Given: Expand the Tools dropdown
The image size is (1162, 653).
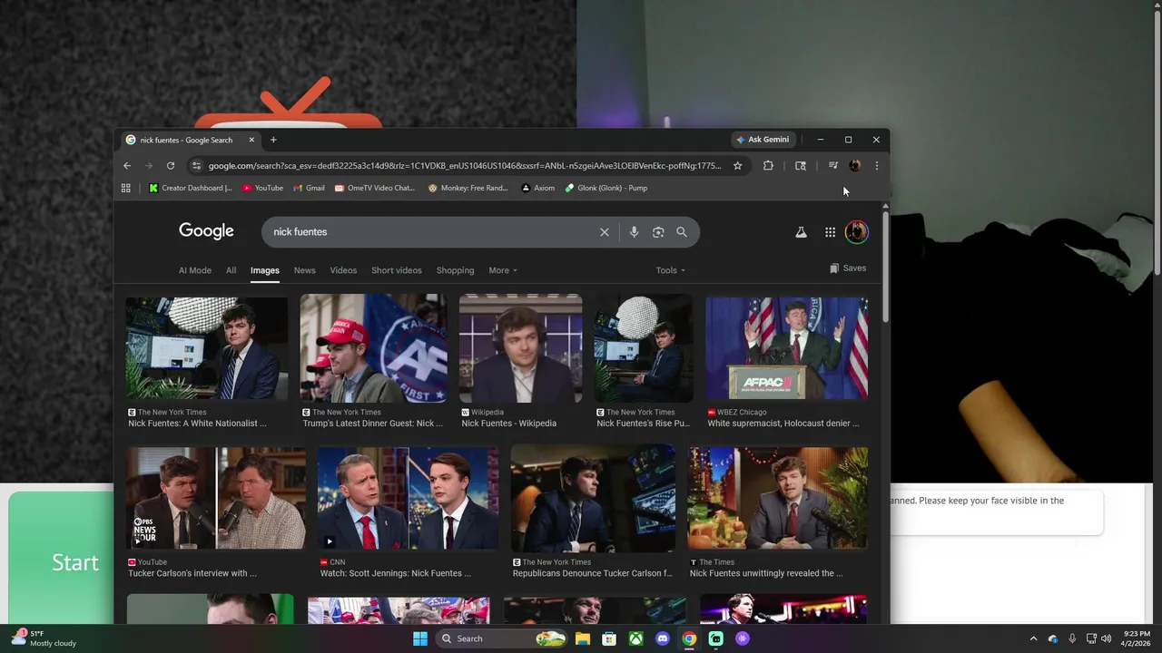Looking at the screenshot, I should pyautogui.click(x=671, y=270).
